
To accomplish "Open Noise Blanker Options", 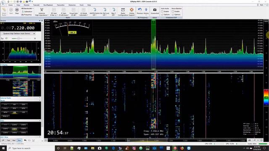I will click(x=176, y=15).
